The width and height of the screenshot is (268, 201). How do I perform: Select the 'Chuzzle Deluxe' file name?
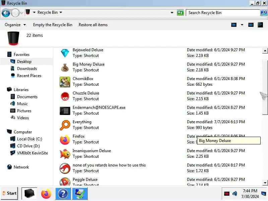[86, 93]
